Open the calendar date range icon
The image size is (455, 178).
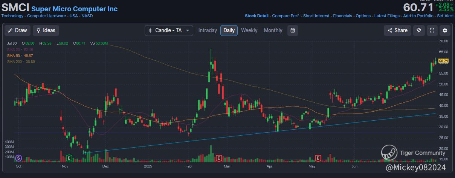click(x=293, y=30)
